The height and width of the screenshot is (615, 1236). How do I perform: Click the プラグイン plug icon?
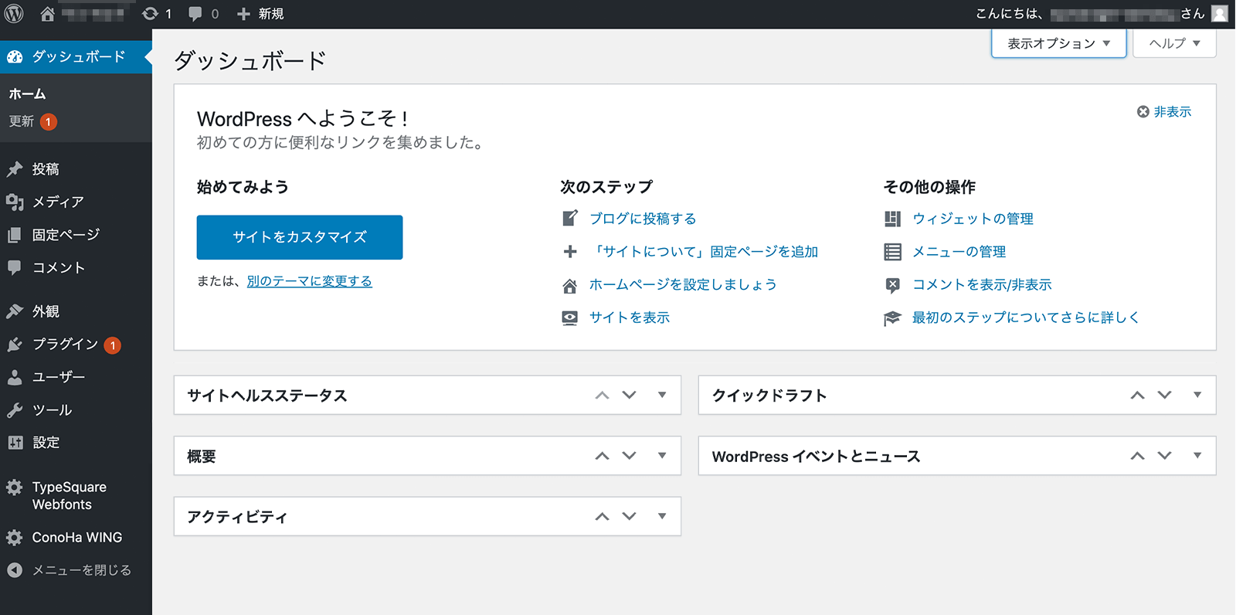click(x=15, y=345)
